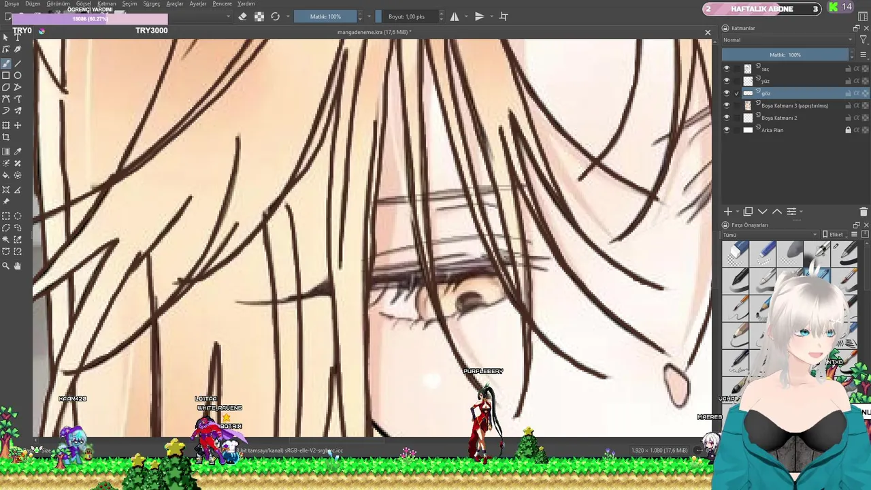Image resolution: width=871 pixels, height=490 pixels.
Task: Select the Move tool
Action: coord(18,125)
